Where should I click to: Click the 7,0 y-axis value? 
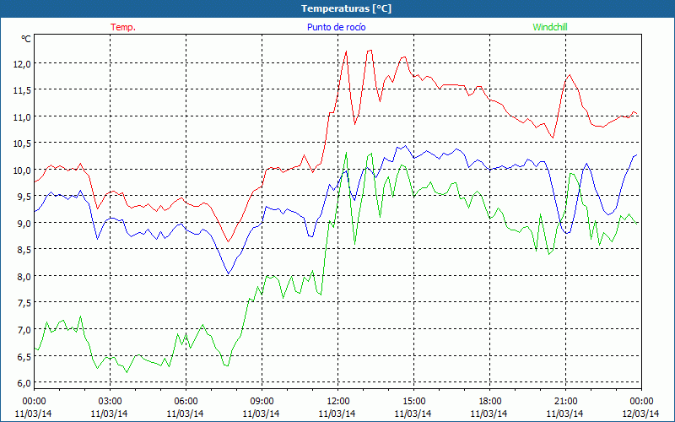tap(24, 330)
